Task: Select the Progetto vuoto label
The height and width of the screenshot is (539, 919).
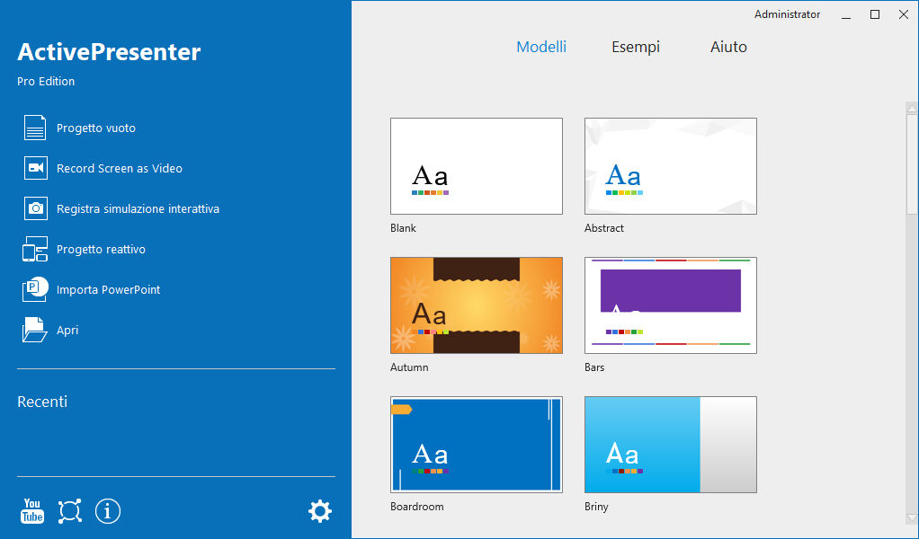Action: [x=96, y=128]
